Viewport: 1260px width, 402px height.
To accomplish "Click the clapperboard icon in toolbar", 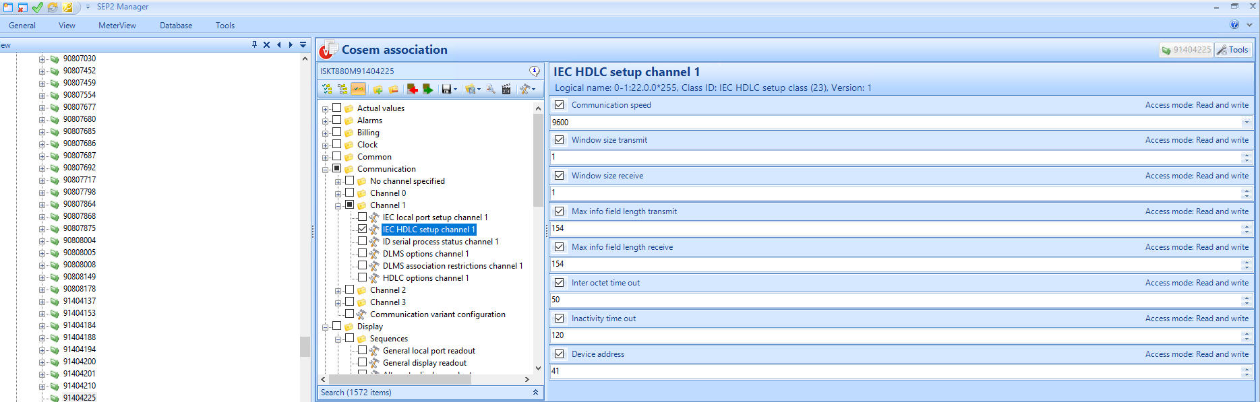I will (x=506, y=89).
